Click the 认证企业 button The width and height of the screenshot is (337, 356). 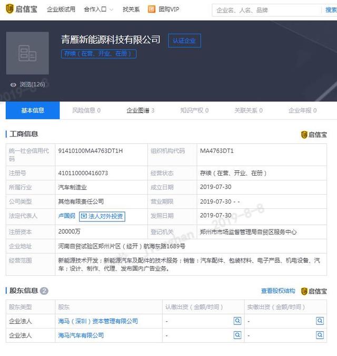[x=184, y=41]
